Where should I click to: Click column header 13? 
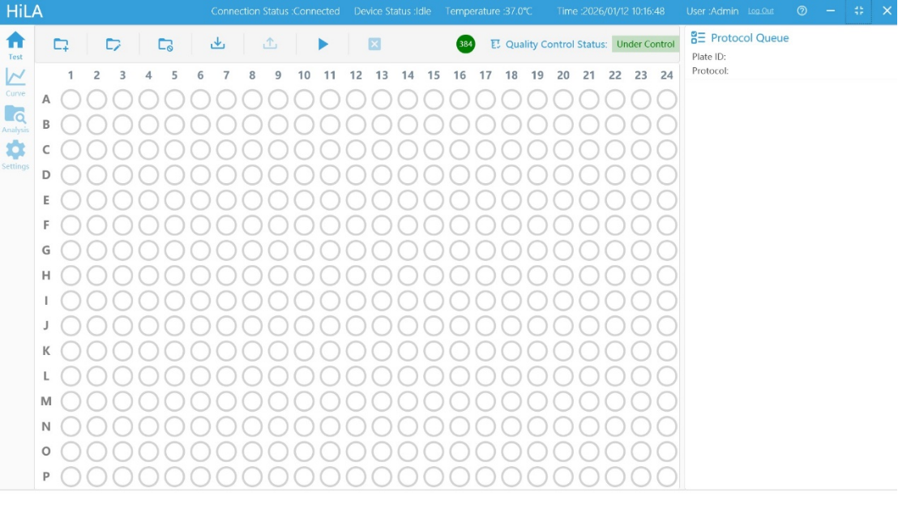(382, 75)
